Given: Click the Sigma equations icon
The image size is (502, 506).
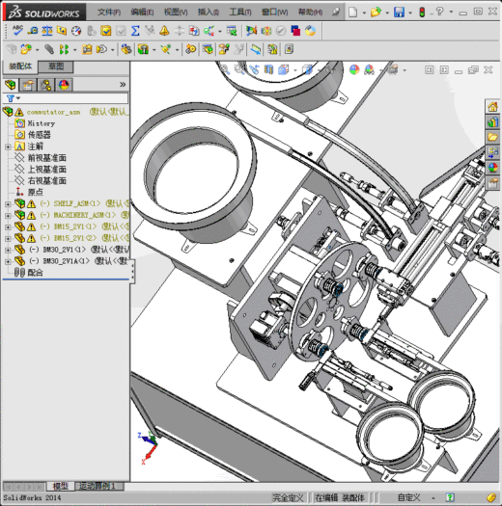Looking at the screenshot, I should (x=135, y=31).
